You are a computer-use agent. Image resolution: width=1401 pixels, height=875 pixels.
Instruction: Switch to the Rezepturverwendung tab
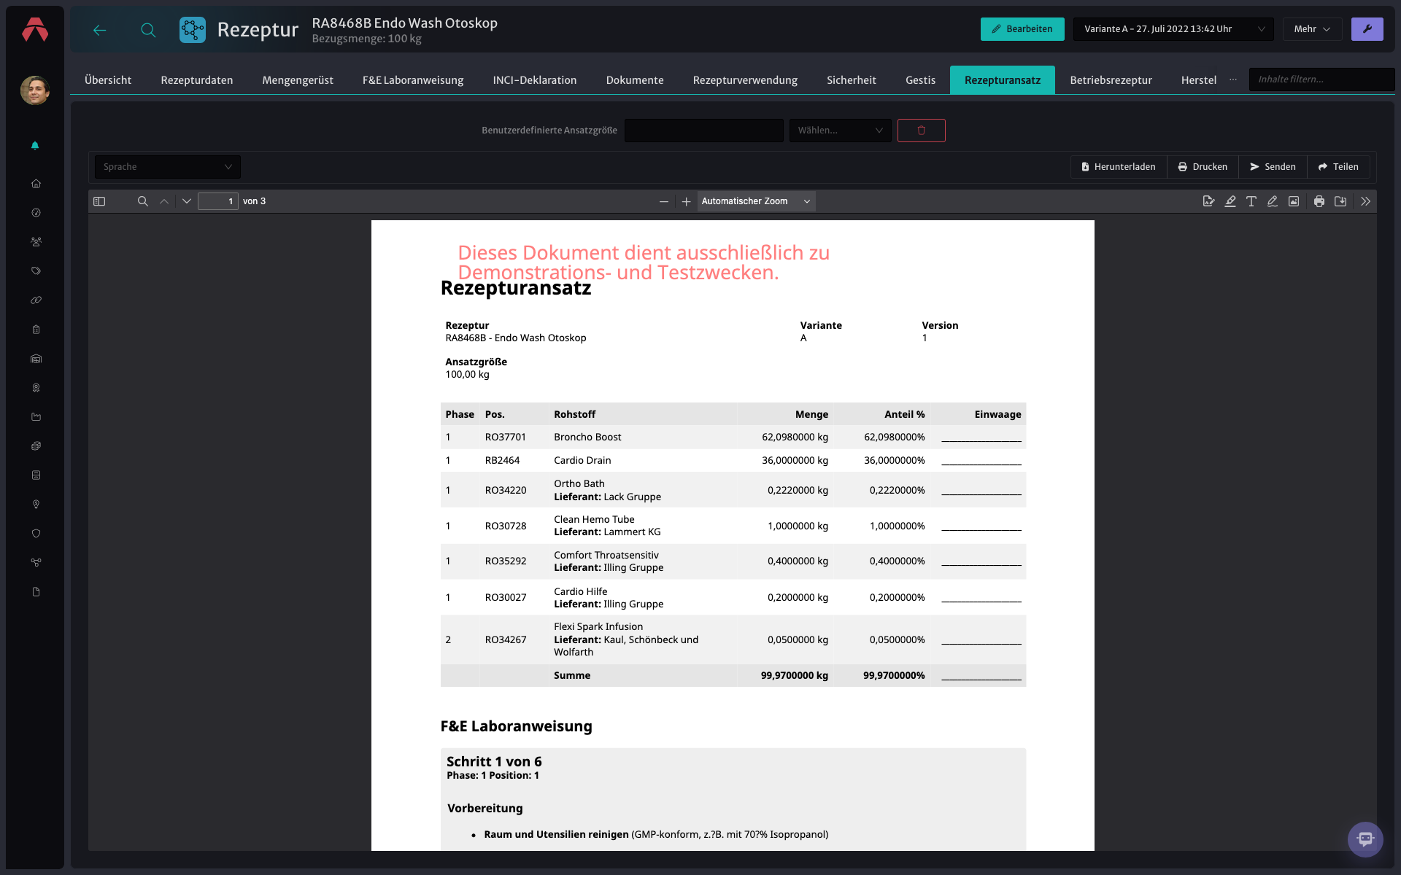click(745, 80)
